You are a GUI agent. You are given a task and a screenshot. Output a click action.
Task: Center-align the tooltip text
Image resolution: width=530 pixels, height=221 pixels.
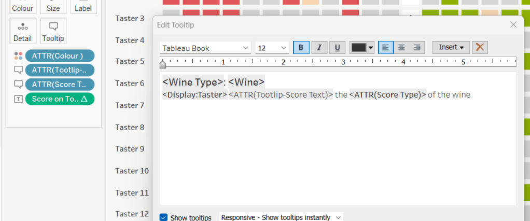[x=401, y=48]
